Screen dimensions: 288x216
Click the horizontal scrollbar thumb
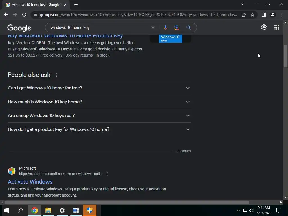coord(127,202)
